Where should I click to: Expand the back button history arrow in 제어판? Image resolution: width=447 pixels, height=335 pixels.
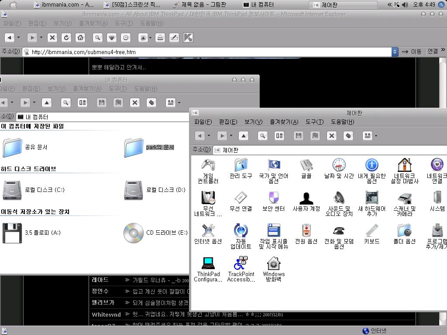coord(209,136)
